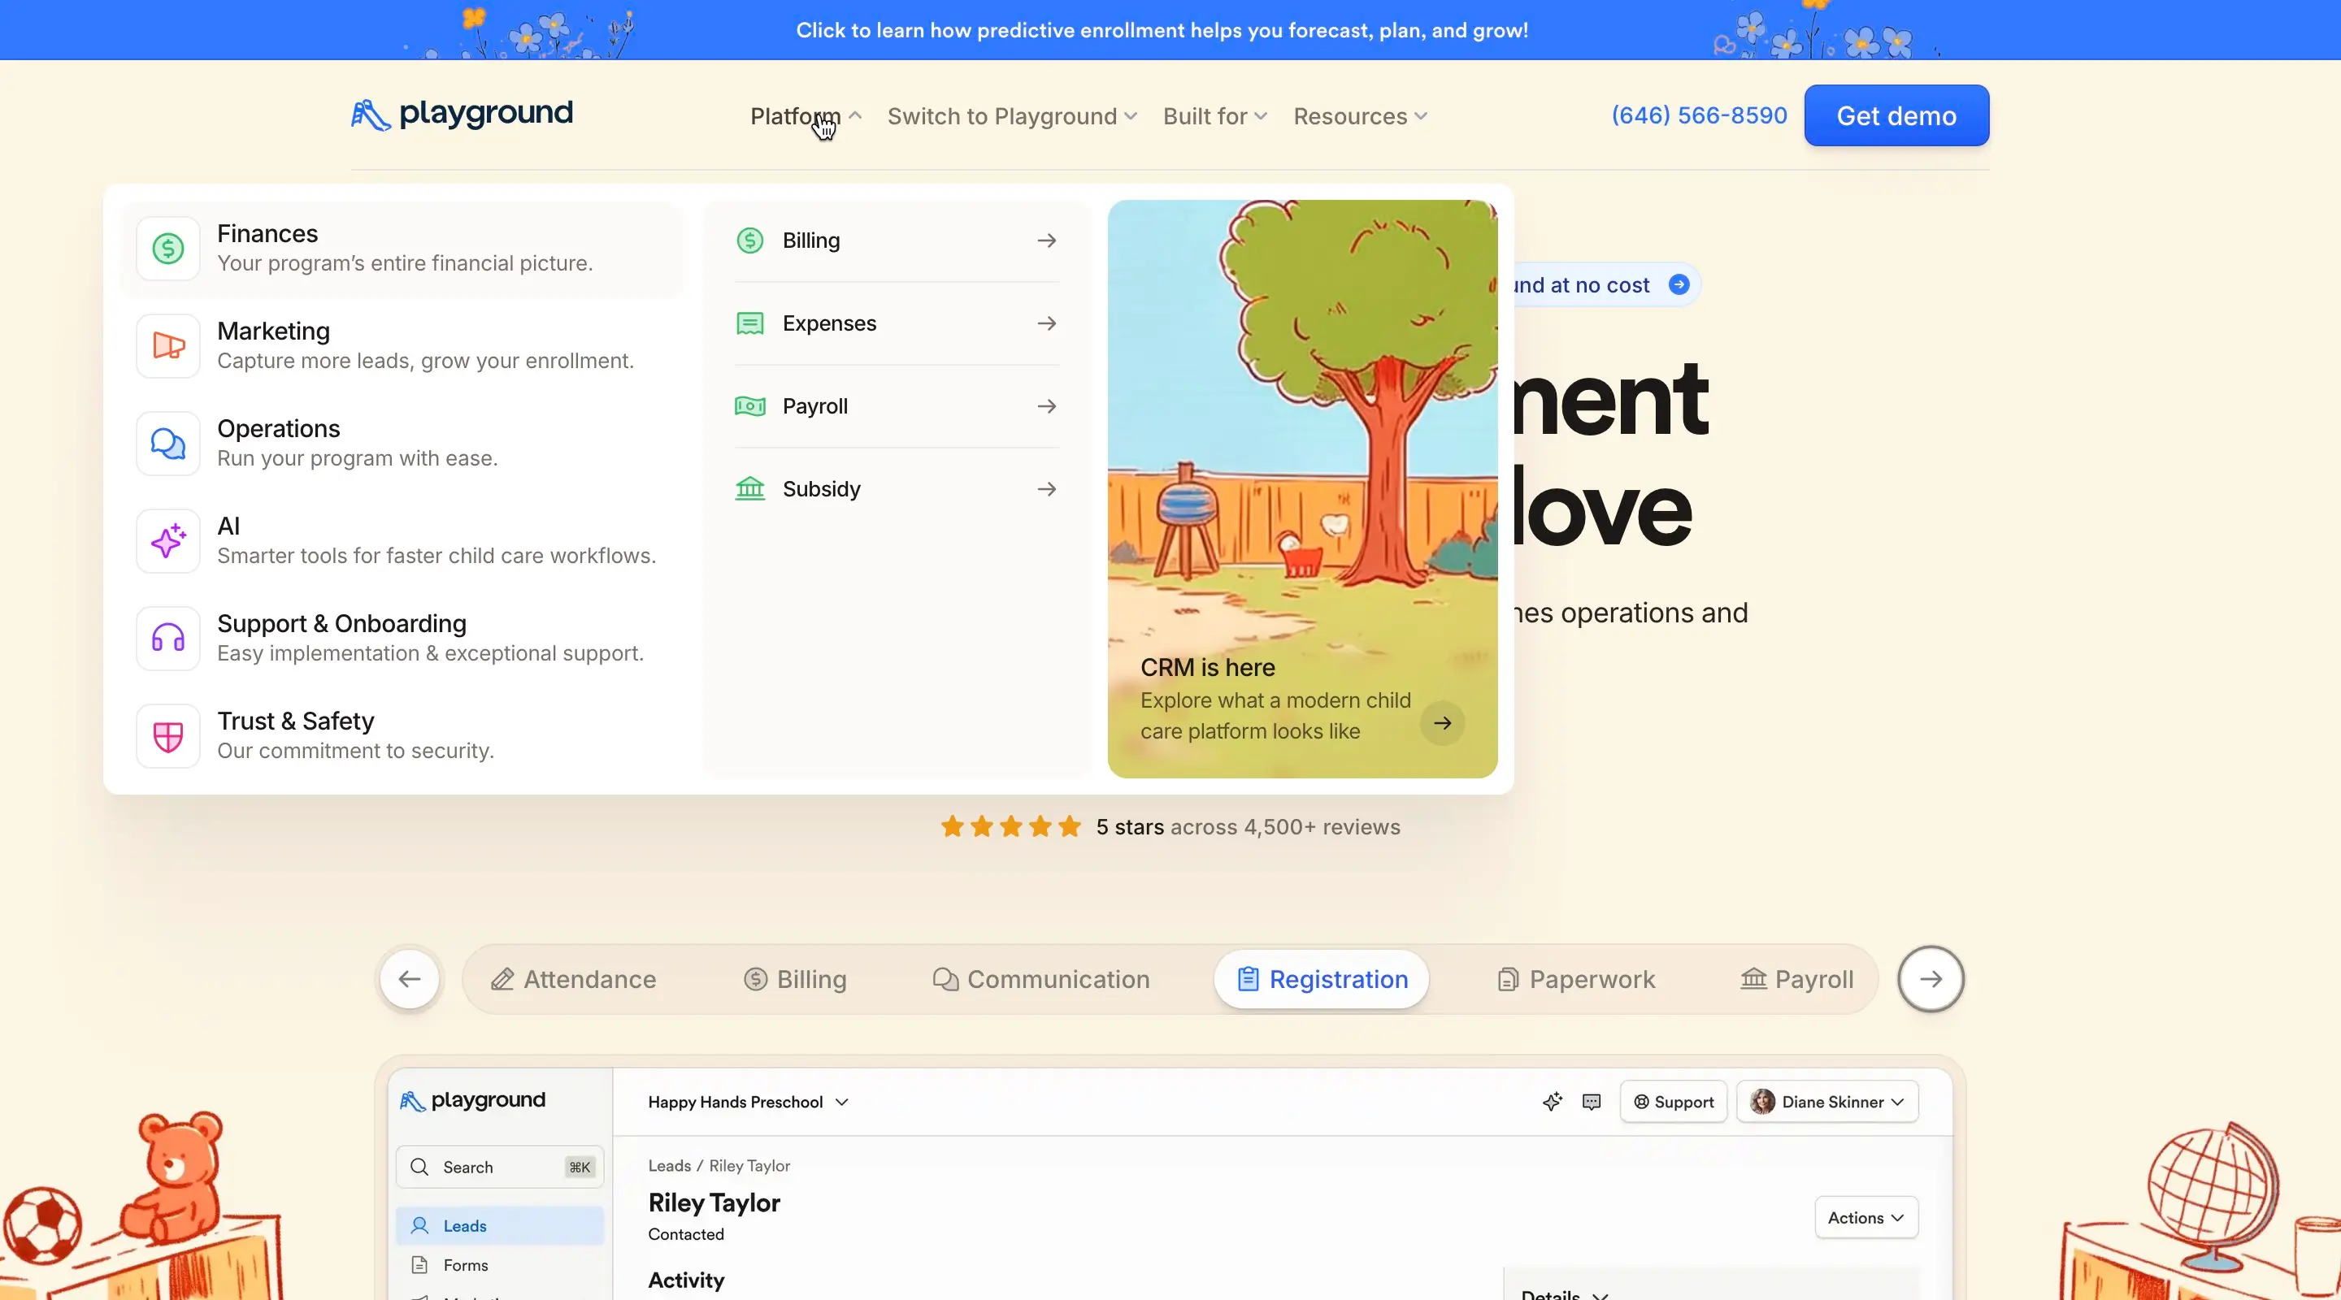Image resolution: width=2341 pixels, height=1300 pixels.
Task: Switch to the Paperwork tab
Action: tap(1576, 979)
